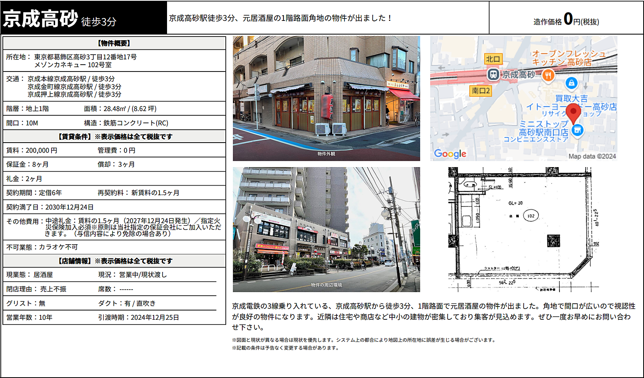Click the 京成高砂 train station icon on the map
The image size is (644, 378).
point(493,74)
